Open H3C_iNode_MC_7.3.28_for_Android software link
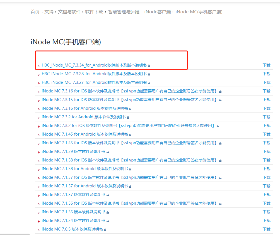This screenshot has width=280, height=235. (x=94, y=74)
